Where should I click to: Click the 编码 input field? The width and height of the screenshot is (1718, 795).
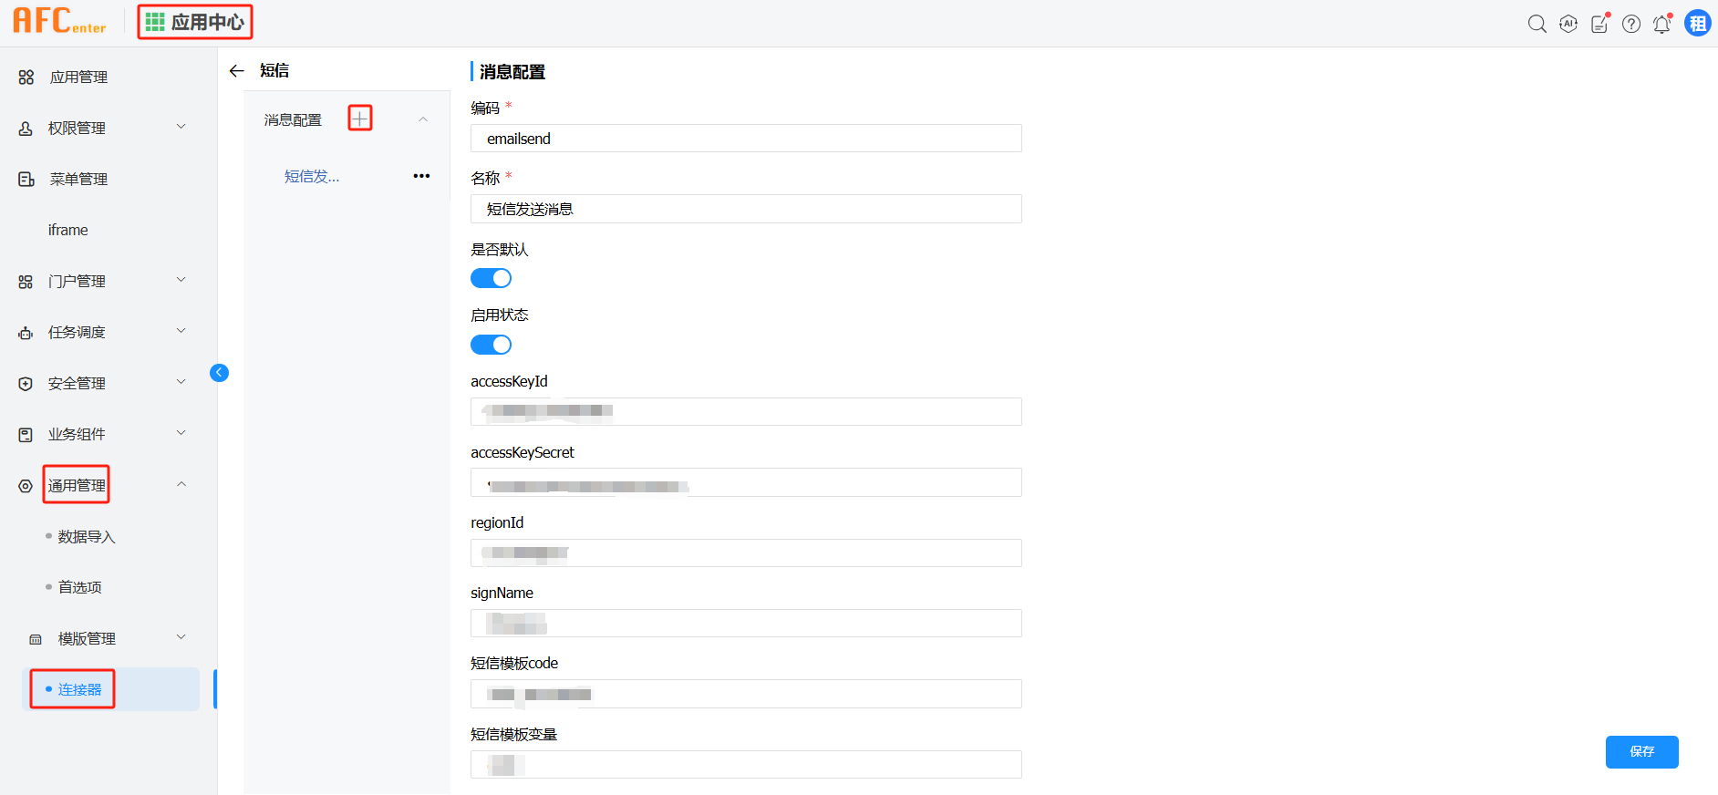tap(746, 139)
